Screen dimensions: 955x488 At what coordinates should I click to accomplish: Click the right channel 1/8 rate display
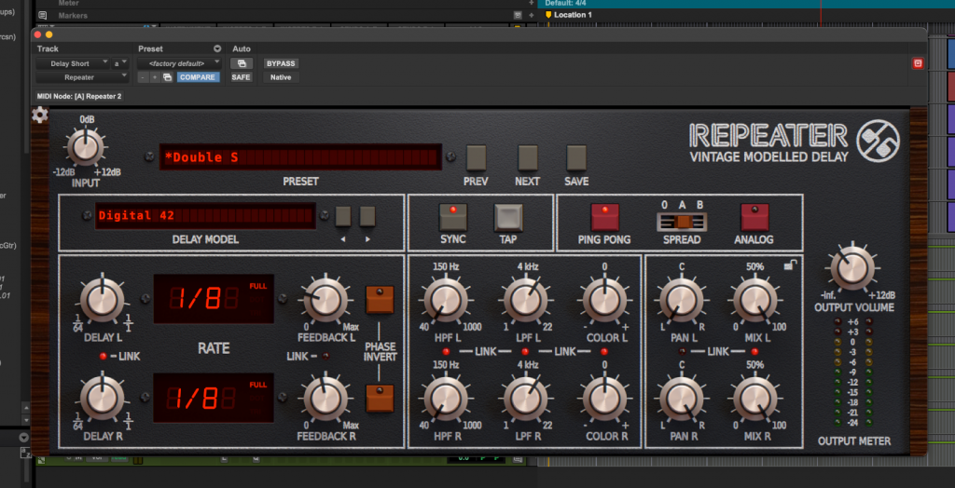coord(214,398)
